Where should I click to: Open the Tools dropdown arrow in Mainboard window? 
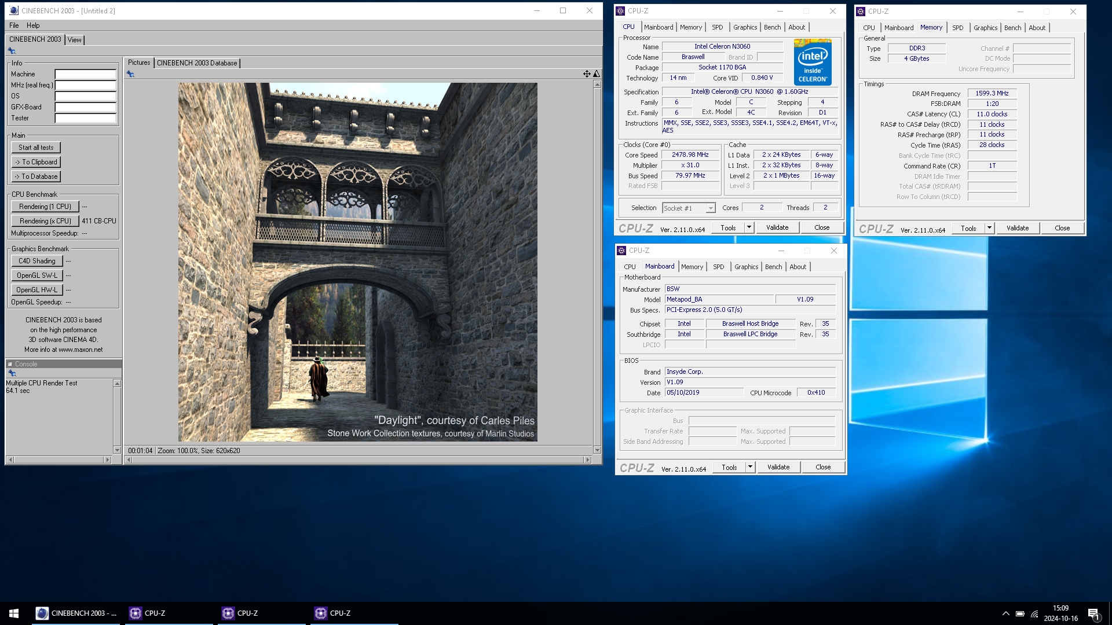point(750,467)
